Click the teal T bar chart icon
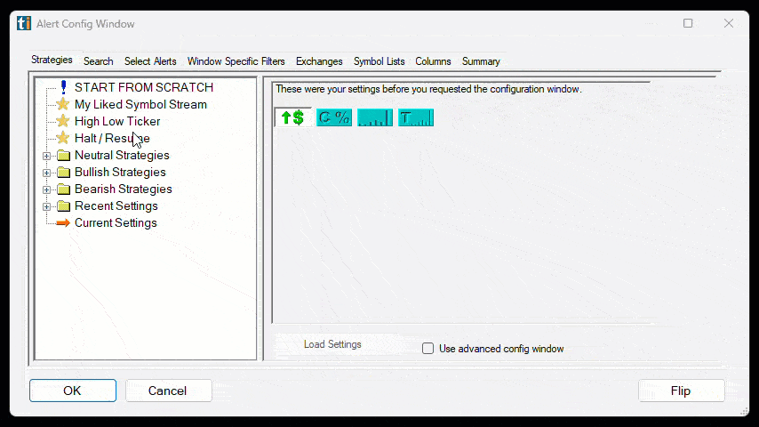759x427 pixels. [x=416, y=117]
